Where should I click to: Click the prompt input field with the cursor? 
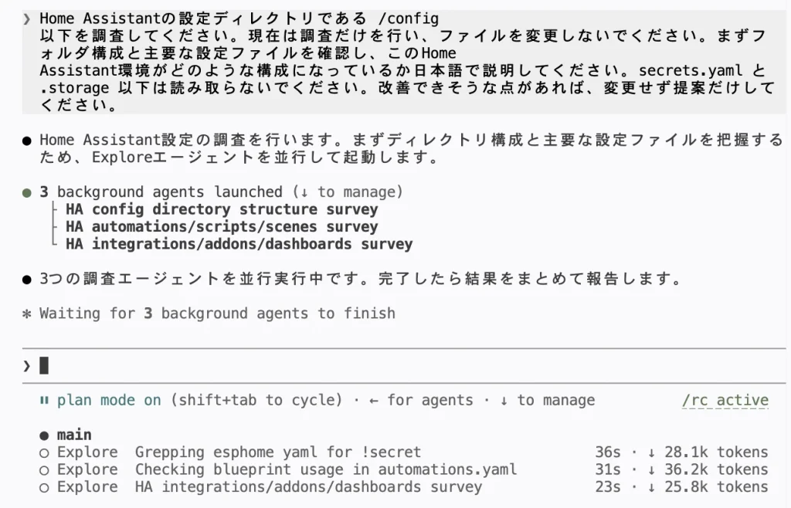(403, 365)
